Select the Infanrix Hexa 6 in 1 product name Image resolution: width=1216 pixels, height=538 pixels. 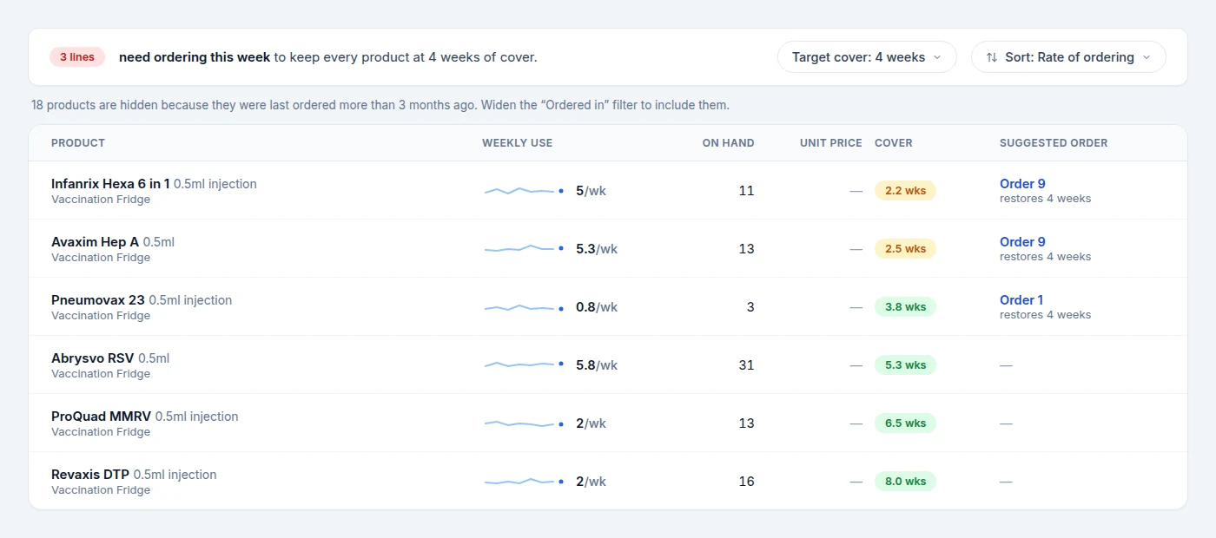coord(110,184)
